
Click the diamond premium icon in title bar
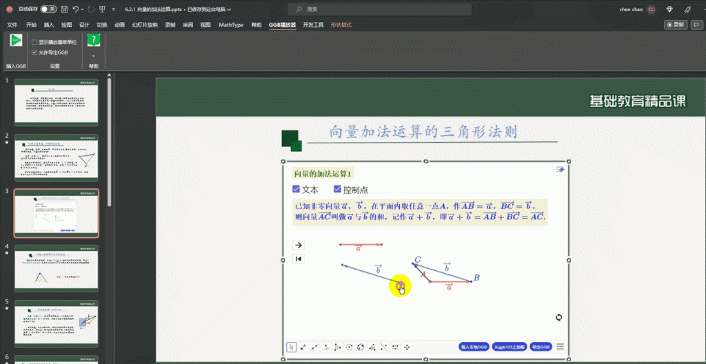pyautogui.click(x=670, y=10)
